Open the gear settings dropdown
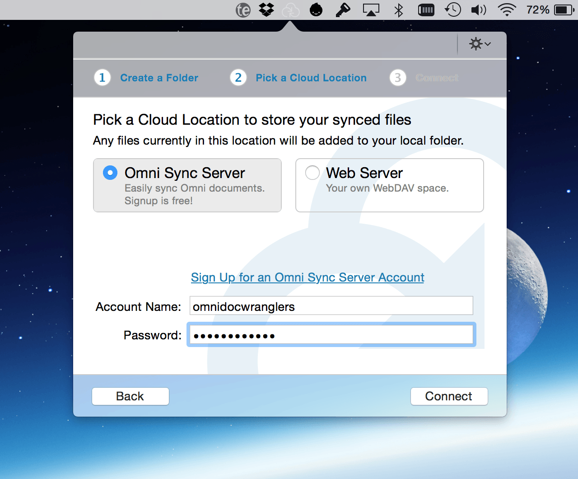 coord(480,44)
